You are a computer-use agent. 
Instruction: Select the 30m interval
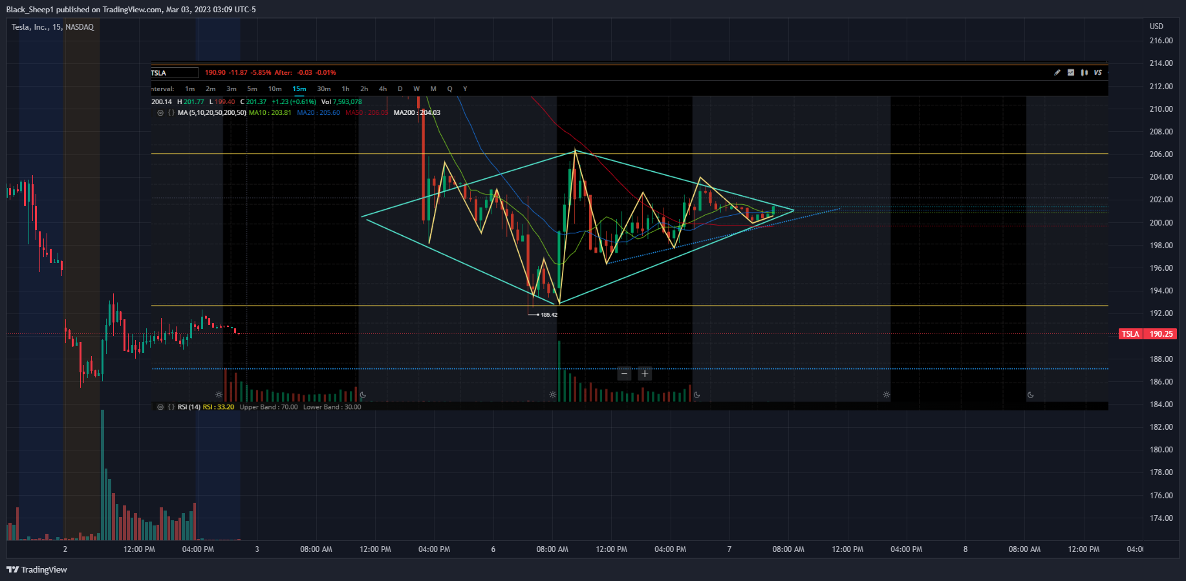pyautogui.click(x=324, y=89)
